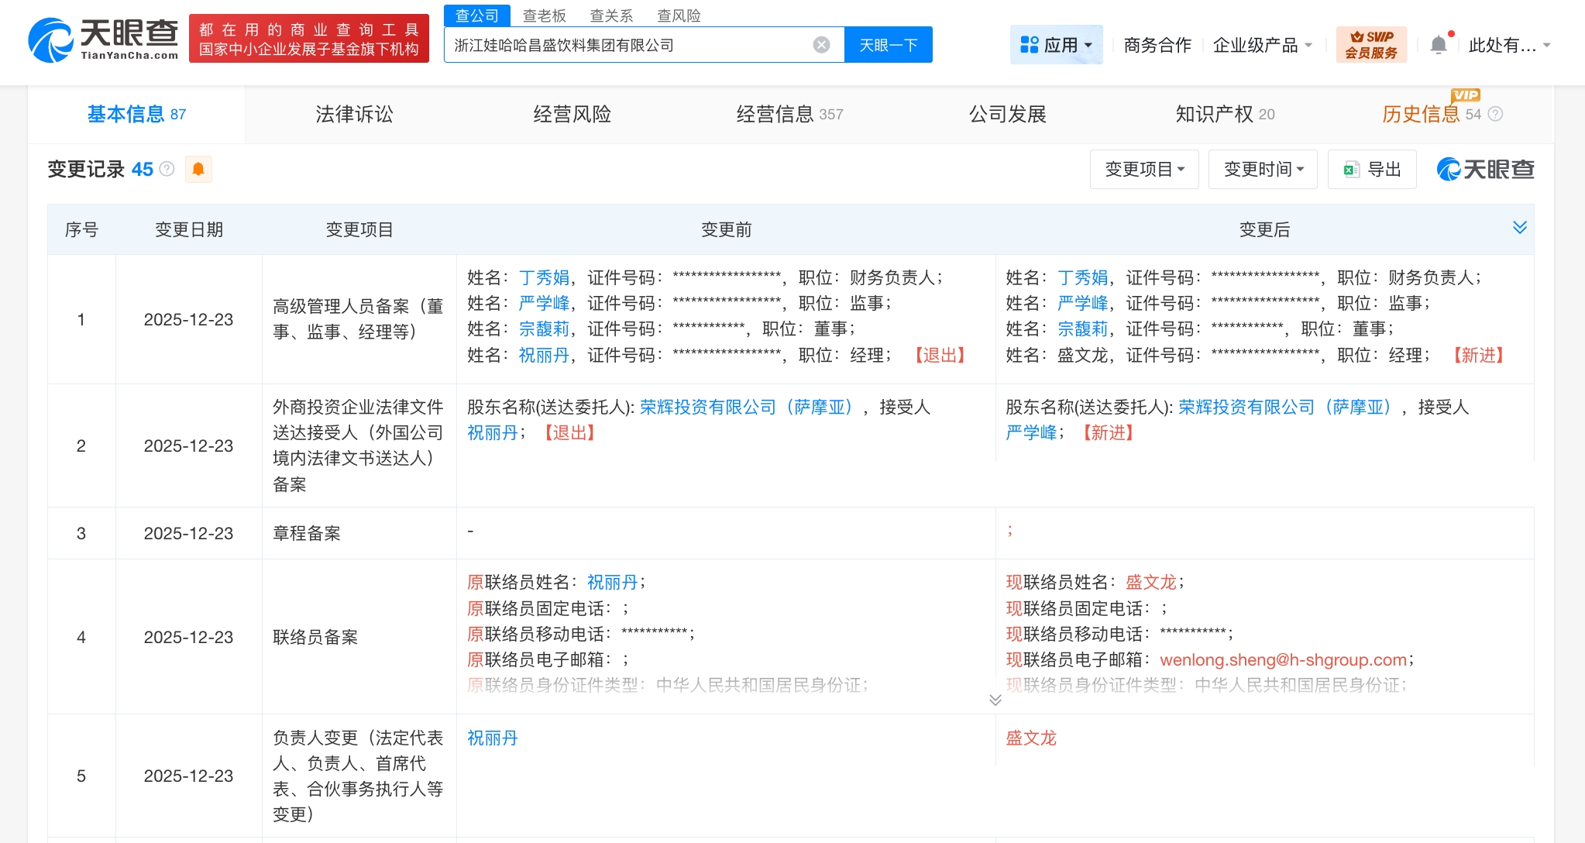Expand all rows with double-chevron in header
1585x843 pixels.
pyautogui.click(x=1519, y=227)
